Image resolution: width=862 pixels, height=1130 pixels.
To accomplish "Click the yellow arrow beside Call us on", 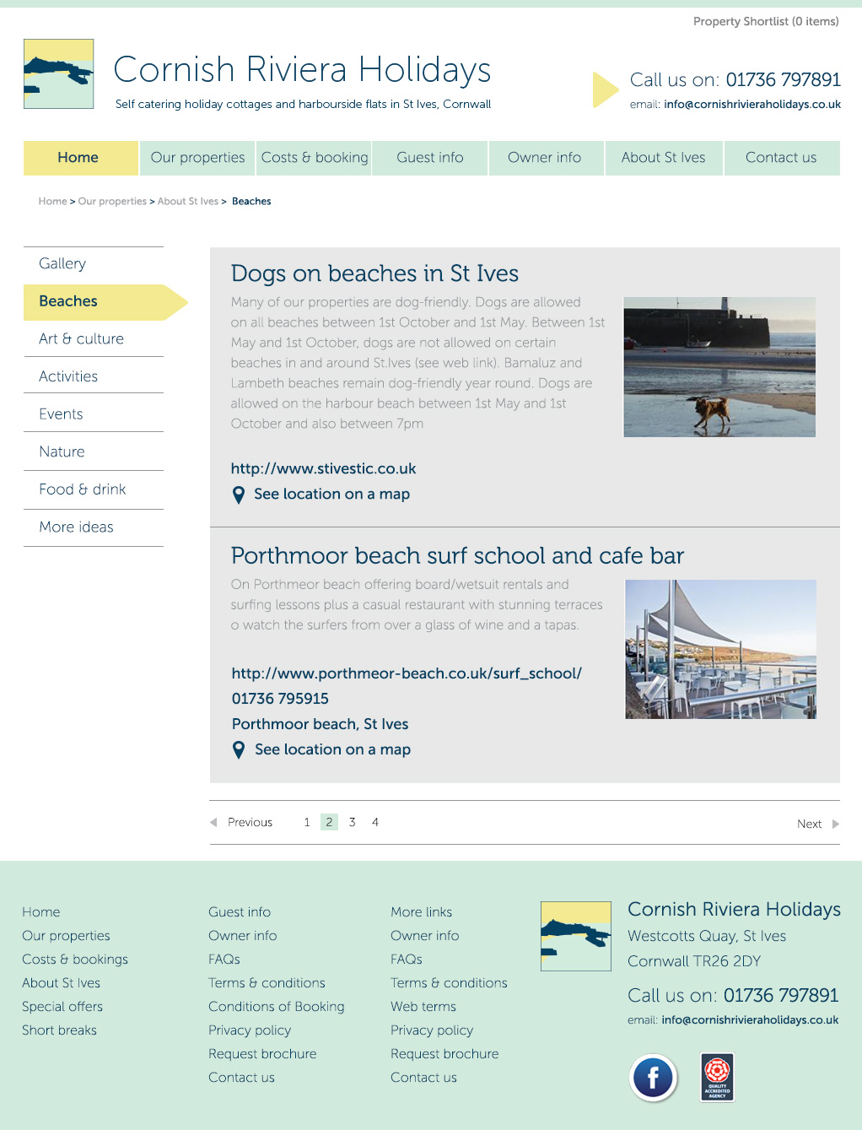I will 606,89.
